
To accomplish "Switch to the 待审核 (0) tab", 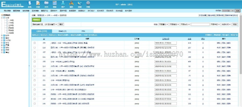I will 62,31.
